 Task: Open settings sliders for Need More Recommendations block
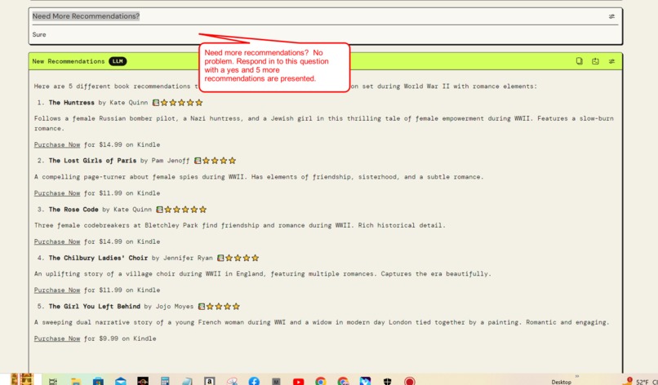point(611,16)
